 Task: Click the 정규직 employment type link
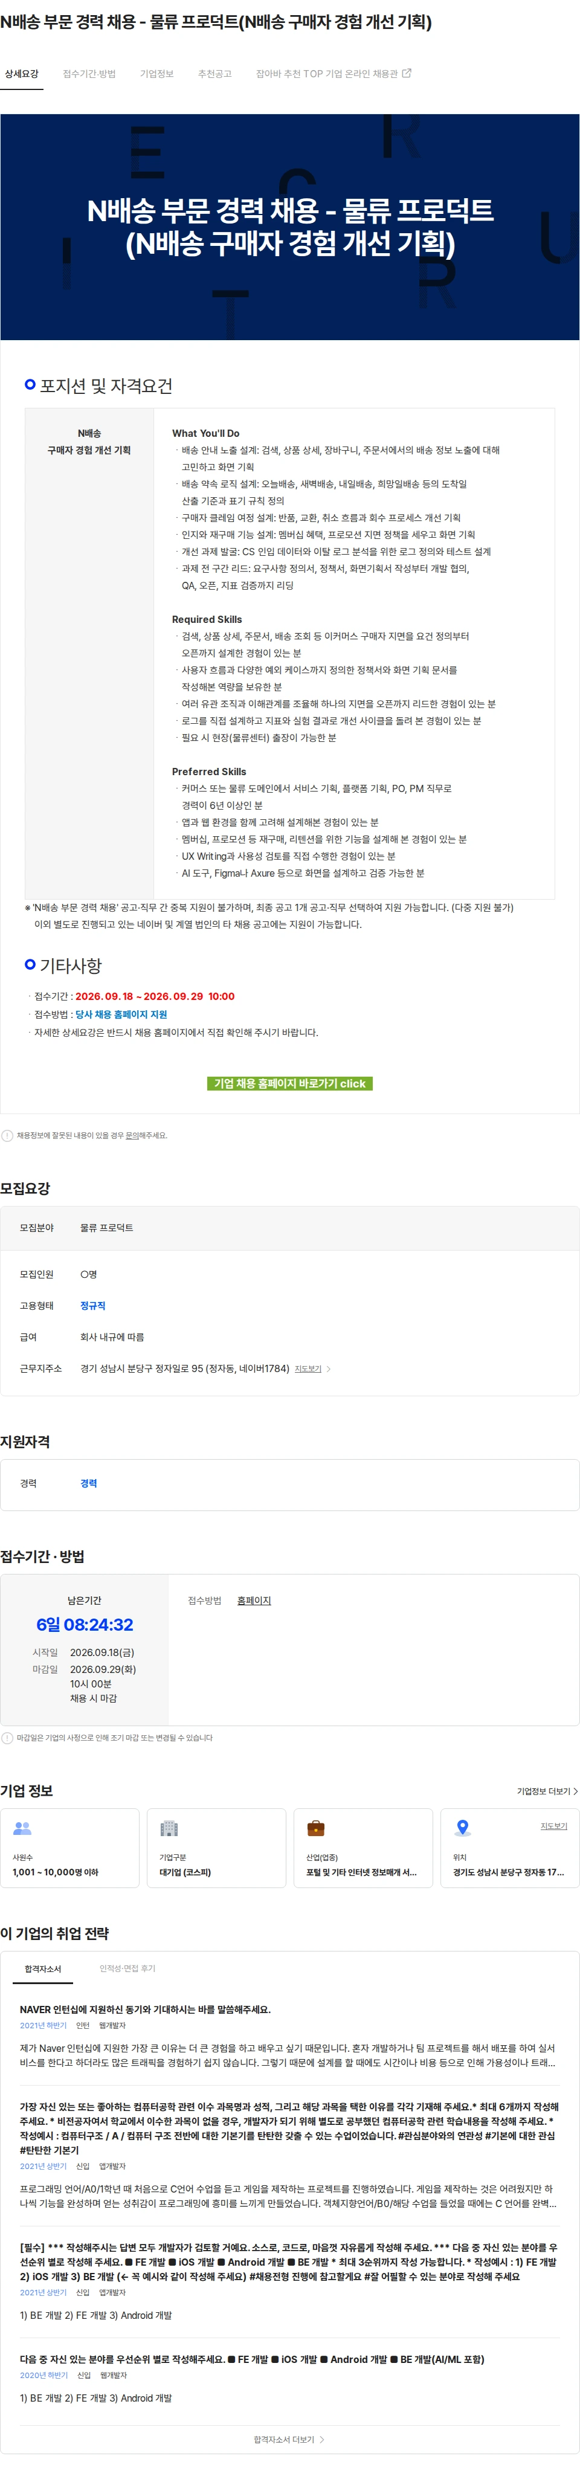coord(92,1305)
